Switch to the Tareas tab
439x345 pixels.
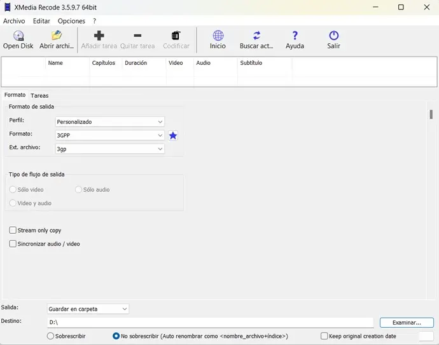point(39,95)
